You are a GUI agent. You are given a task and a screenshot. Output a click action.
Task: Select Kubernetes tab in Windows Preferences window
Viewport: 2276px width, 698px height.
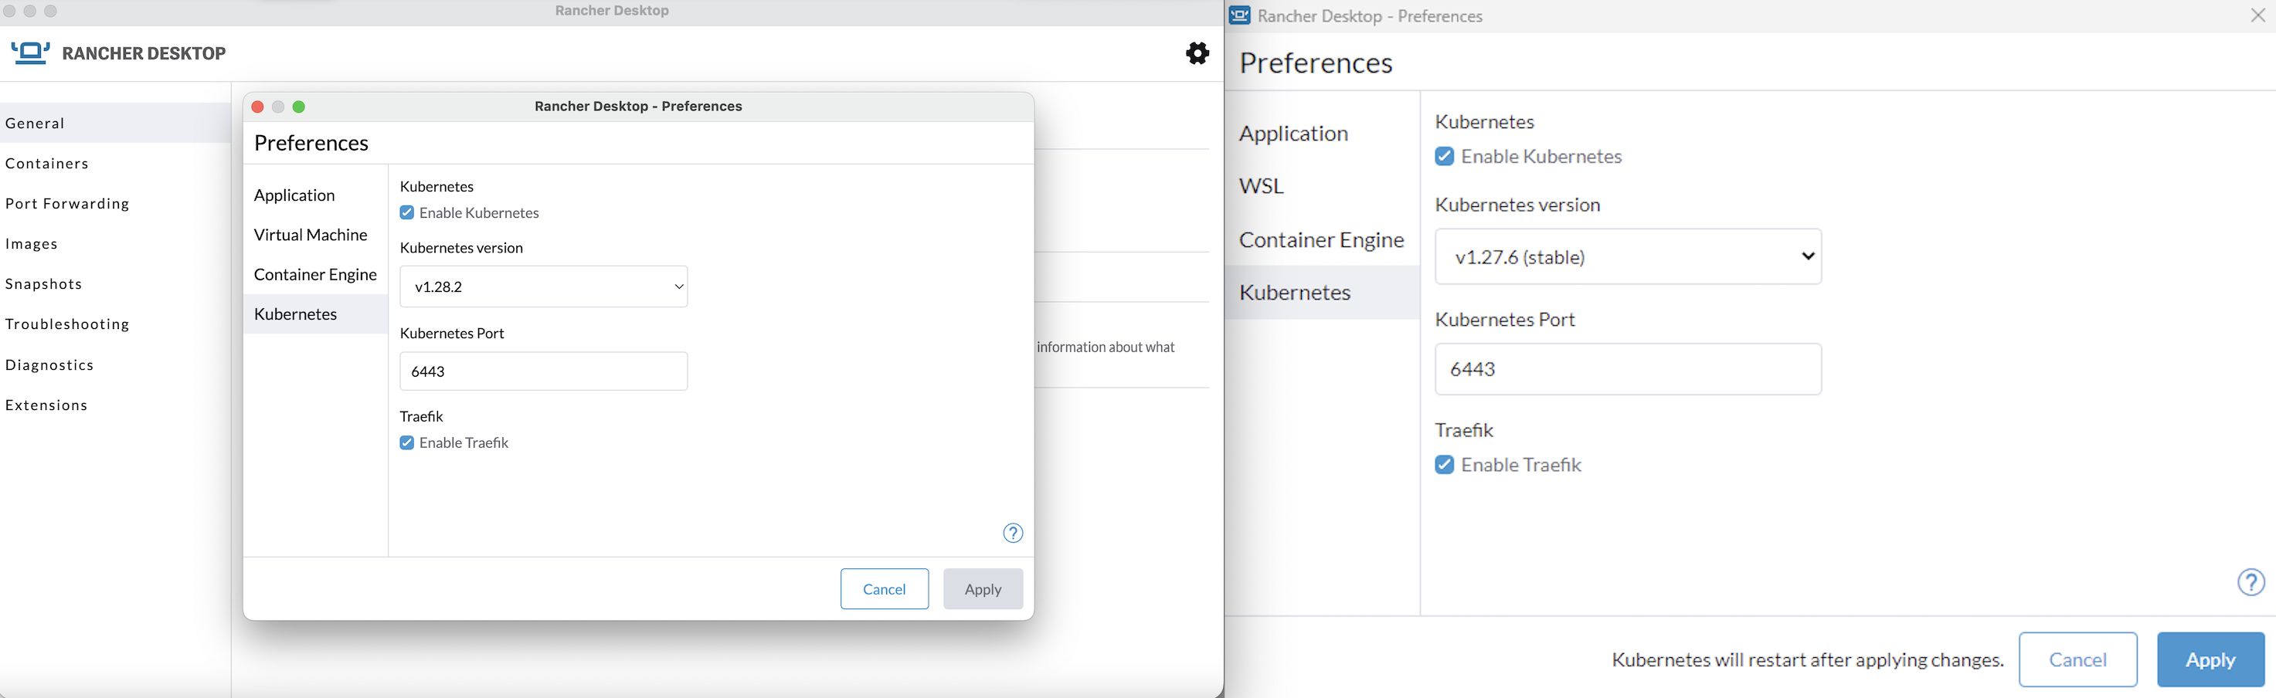pos(1322,293)
